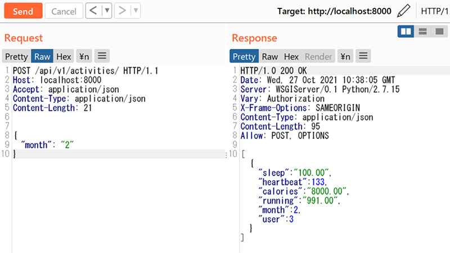The width and height of the screenshot is (450, 253).
Task: Click the "month":2 response value
Action: tap(279, 210)
